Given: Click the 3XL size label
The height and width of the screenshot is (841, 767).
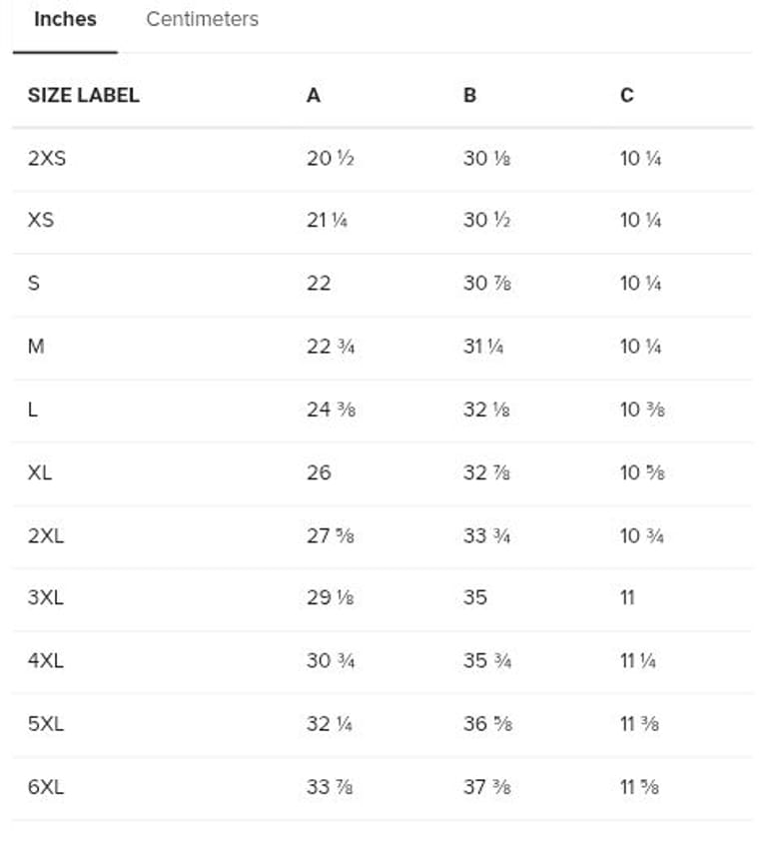Looking at the screenshot, I should 46,598.
